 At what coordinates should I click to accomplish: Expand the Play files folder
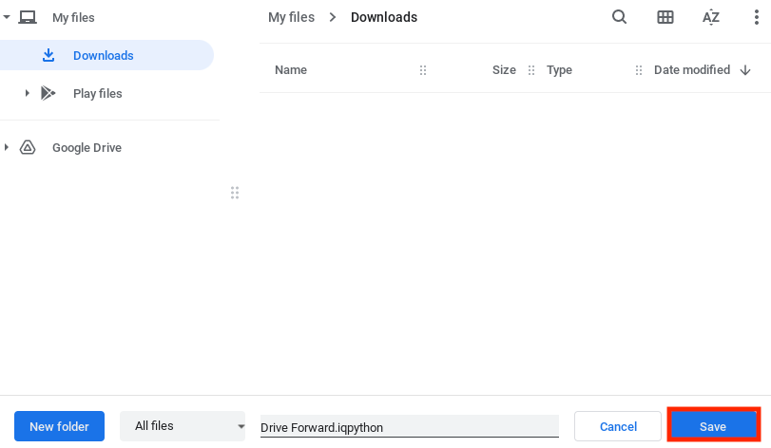tap(28, 93)
